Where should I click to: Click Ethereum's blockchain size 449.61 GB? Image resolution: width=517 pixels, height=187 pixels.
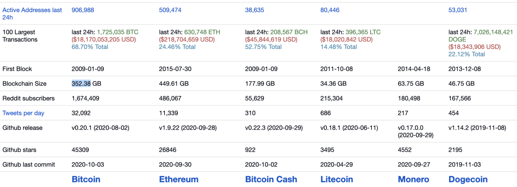coord(173,84)
